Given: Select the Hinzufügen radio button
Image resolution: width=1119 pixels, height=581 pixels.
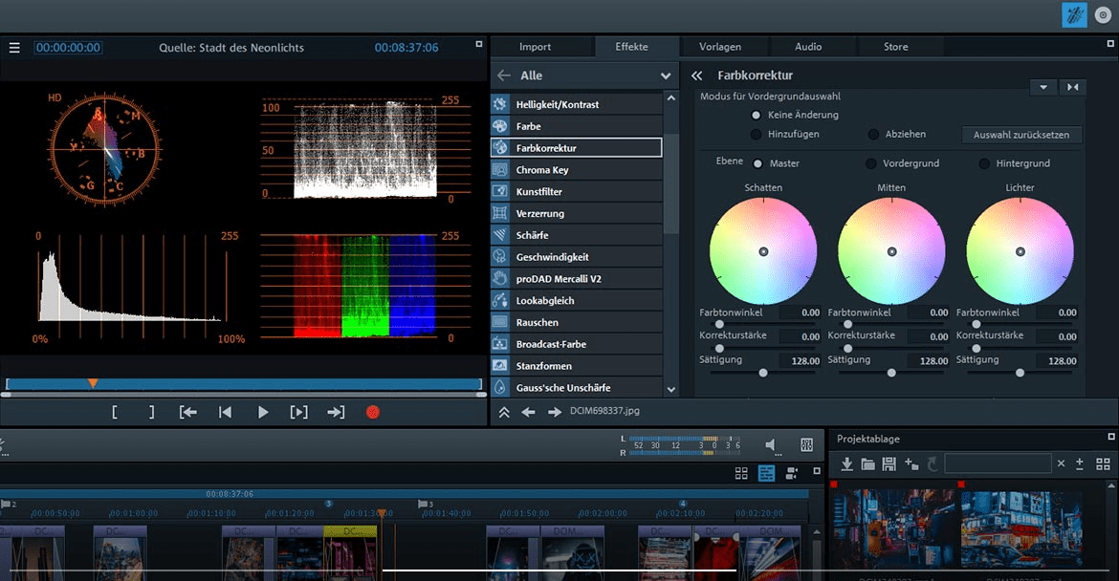Looking at the screenshot, I should (757, 135).
